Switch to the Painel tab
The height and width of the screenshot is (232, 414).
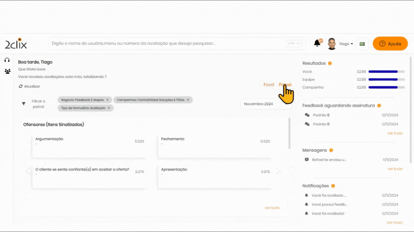click(285, 85)
